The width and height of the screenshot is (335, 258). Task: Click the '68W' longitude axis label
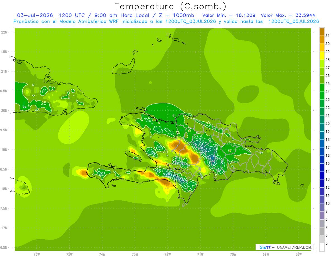click(298, 254)
